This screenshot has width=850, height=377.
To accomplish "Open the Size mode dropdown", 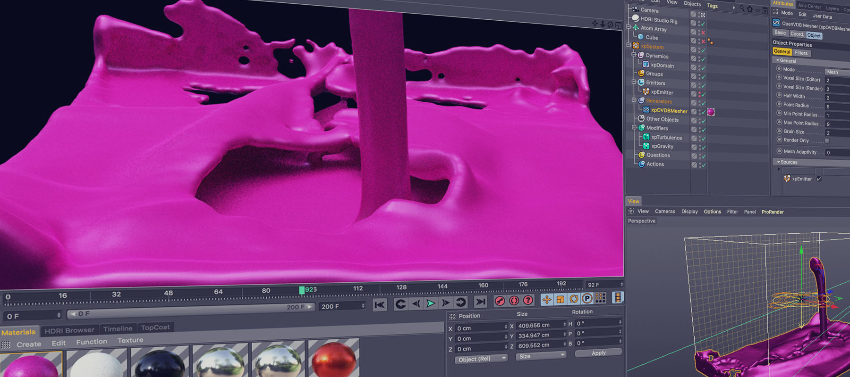I will click(x=541, y=356).
